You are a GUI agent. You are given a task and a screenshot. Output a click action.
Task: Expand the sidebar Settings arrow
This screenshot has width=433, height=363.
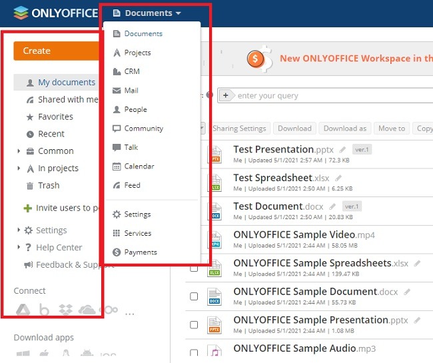coord(19,230)
